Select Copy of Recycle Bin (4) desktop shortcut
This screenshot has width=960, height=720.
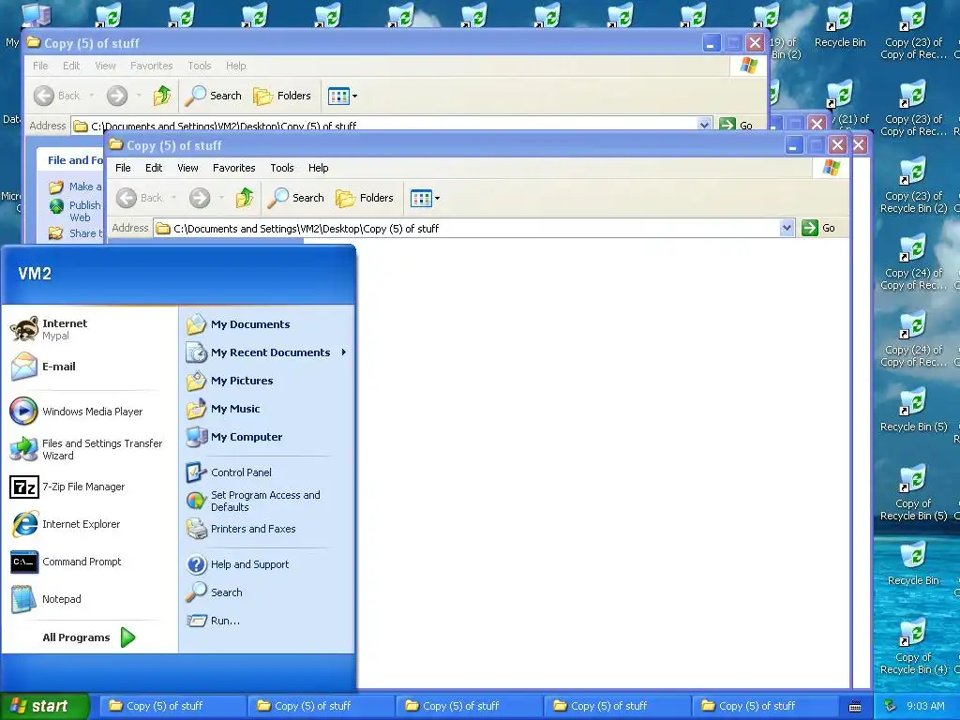coord(913,647)
